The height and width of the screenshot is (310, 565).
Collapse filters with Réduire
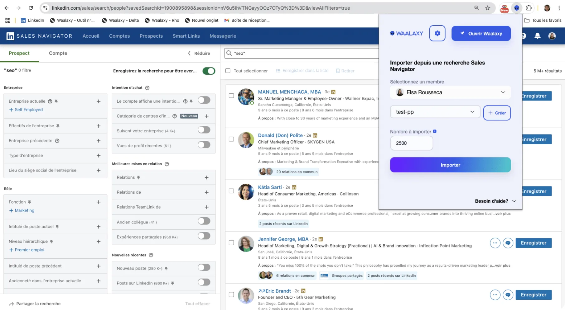click(x=199, y=53)
